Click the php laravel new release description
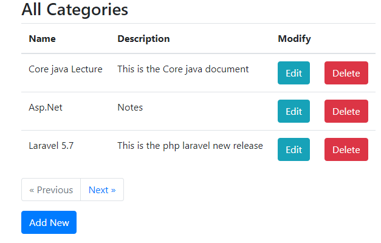 tap(190, 146)
